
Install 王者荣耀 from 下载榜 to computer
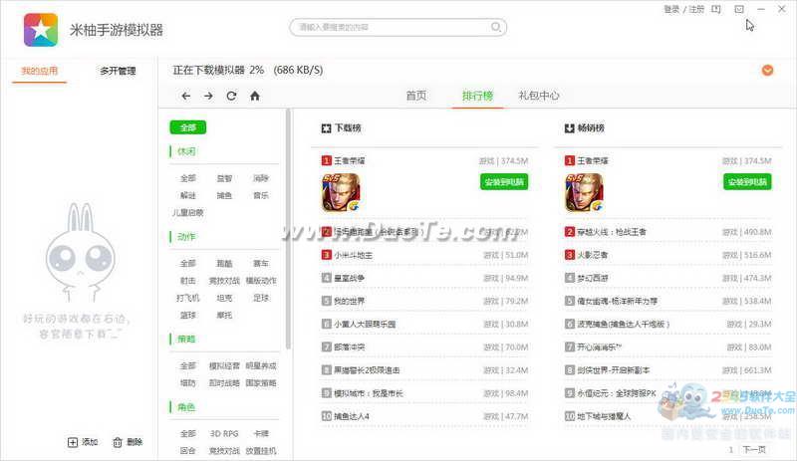[504, 182]
